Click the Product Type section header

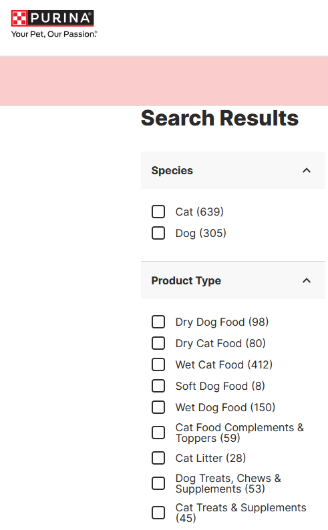pyautogui.click(x=233, y=280)
